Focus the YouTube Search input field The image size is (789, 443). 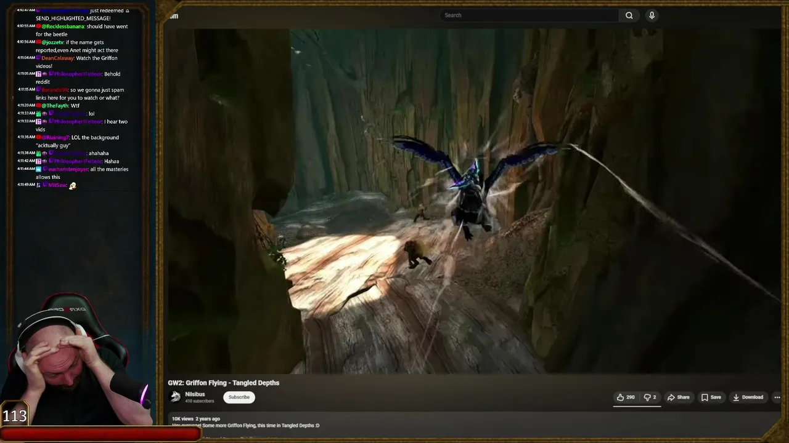tap(529, 15)
